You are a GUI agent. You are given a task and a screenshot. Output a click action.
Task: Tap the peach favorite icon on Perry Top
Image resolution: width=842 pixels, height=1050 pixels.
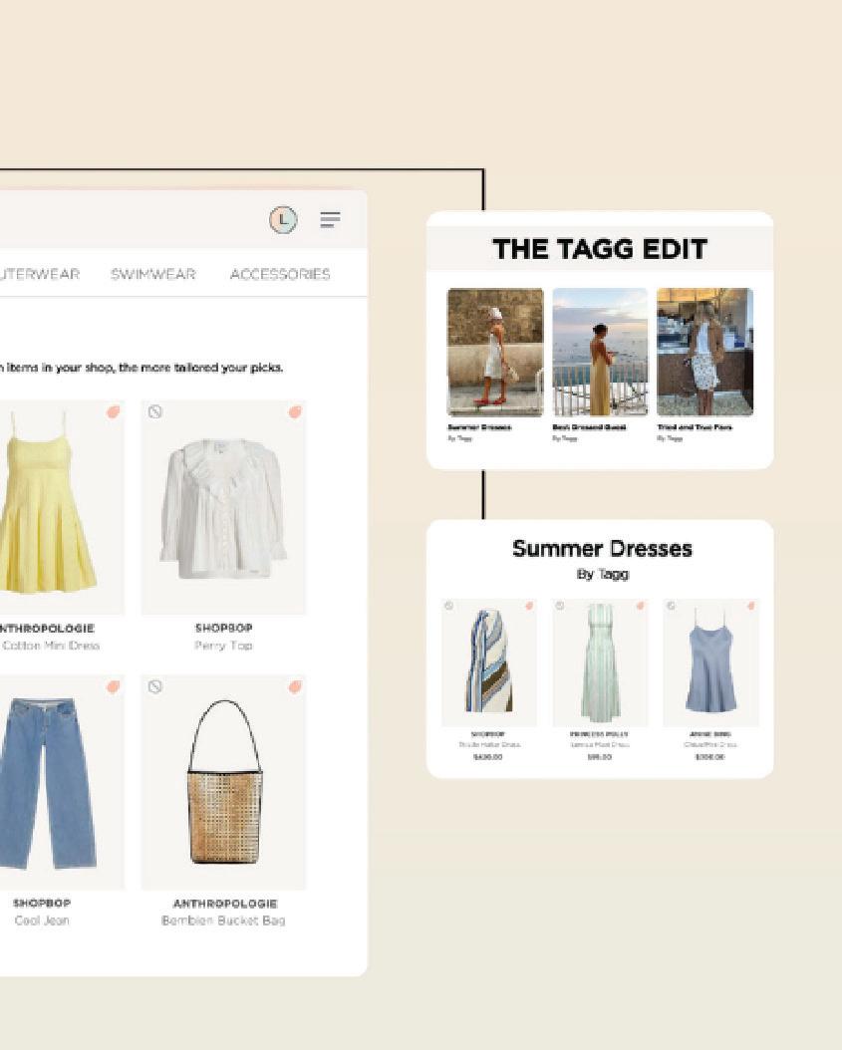295,411
